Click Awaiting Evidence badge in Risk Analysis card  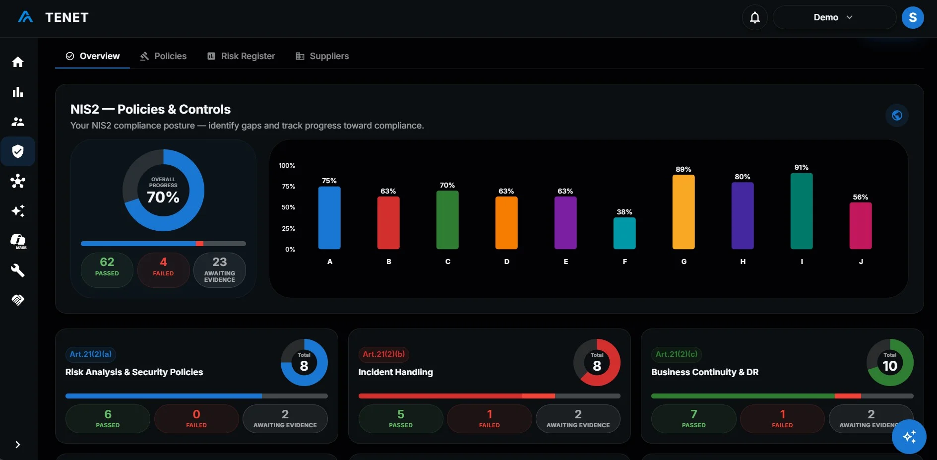[285, 419]
